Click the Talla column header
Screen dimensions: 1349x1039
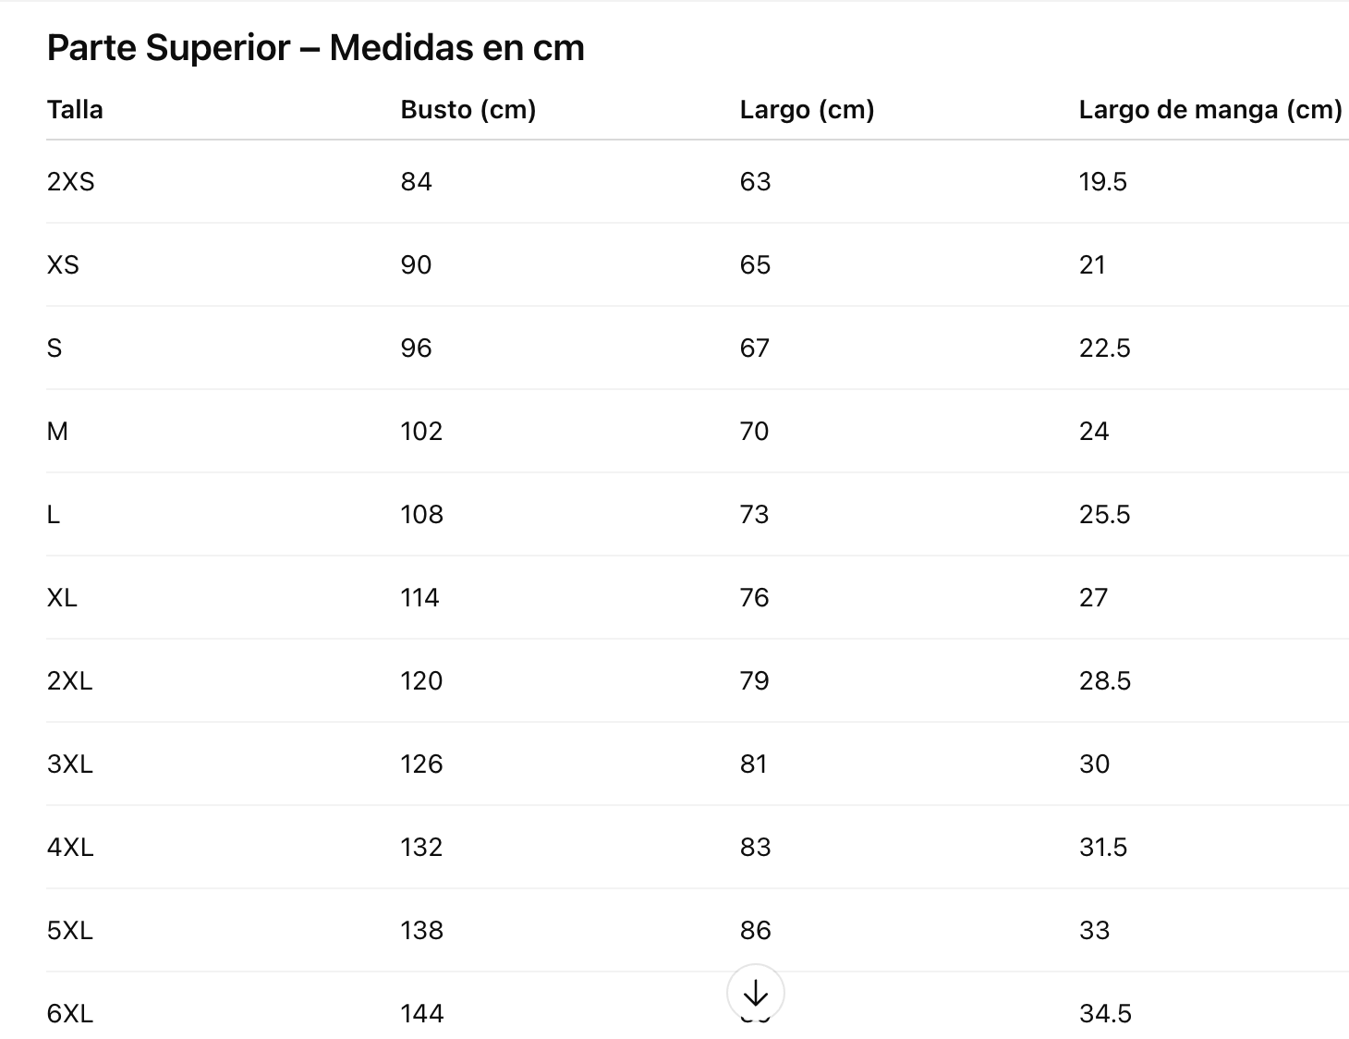75,110
